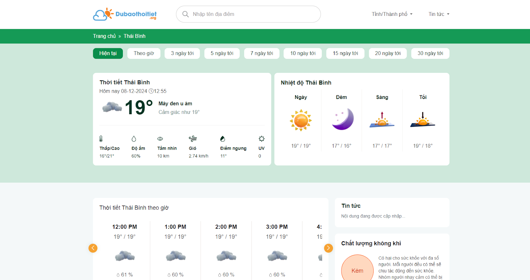Click the 3:00 PM humidity droplet icon
The width and height of the screenshot is (530, 280).
pyautogui.click(x=270, y=275)
